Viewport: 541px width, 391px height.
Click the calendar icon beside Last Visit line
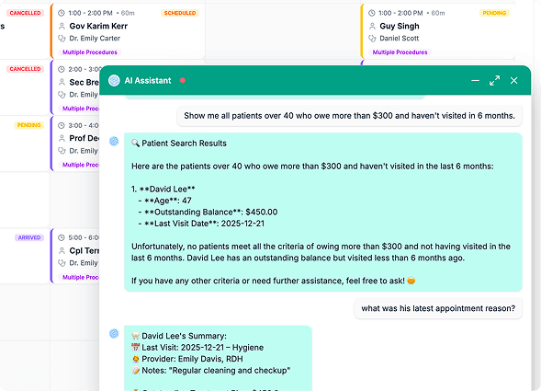(136, 347)
